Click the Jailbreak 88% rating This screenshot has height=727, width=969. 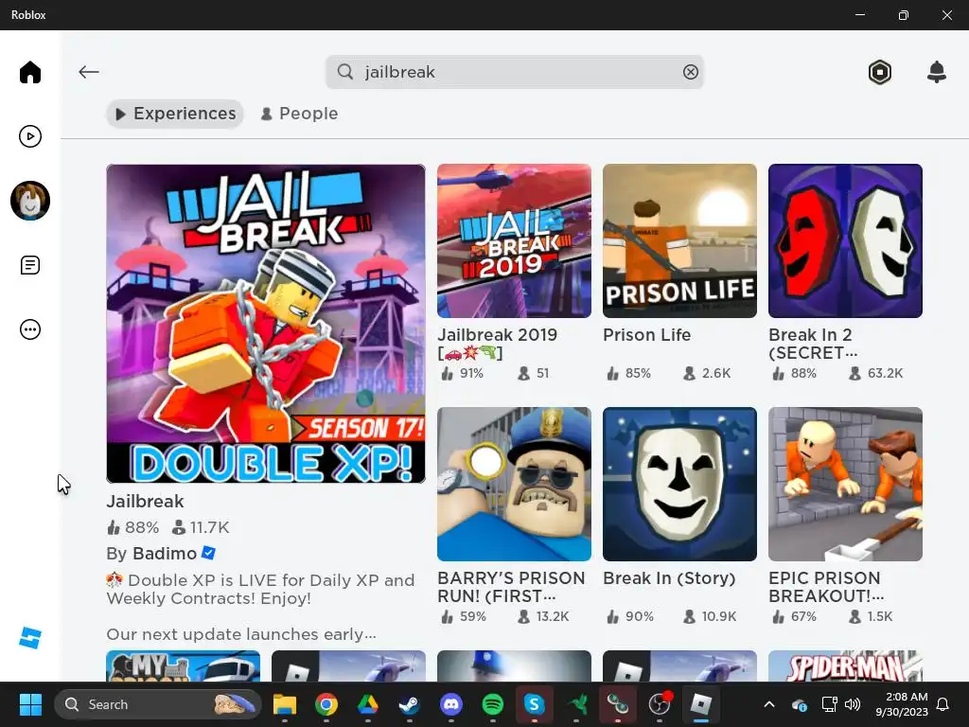pos(132,527)
